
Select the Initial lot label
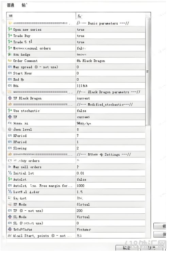tap(23, 173)
